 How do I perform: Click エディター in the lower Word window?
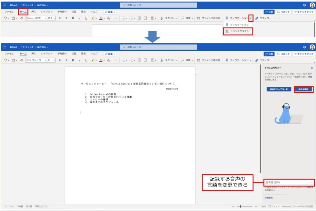263,60
